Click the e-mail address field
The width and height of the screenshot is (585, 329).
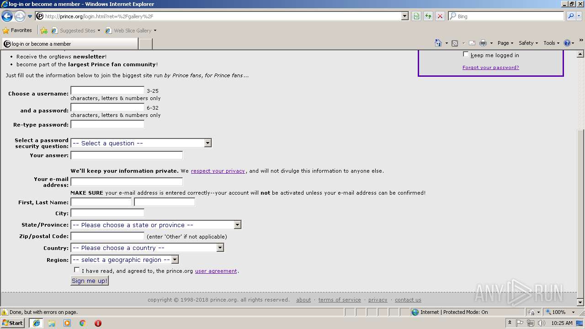(x=127, y=182)
